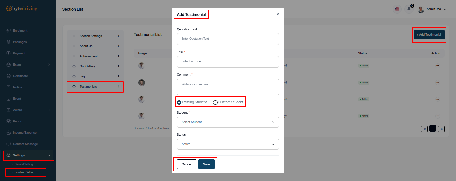The width and height of the screenshot is (456, 181).
Task: Click the Save button
Action: point(206,164)
